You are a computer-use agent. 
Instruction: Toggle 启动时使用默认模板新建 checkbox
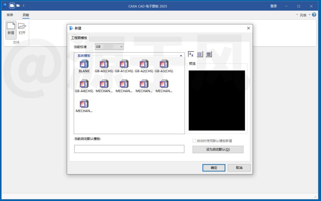click(194, 141)
